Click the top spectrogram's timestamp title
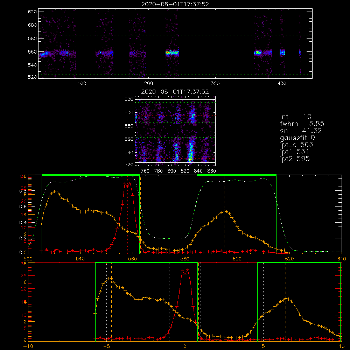The image size is (350, 350). [x=175, y=4]
